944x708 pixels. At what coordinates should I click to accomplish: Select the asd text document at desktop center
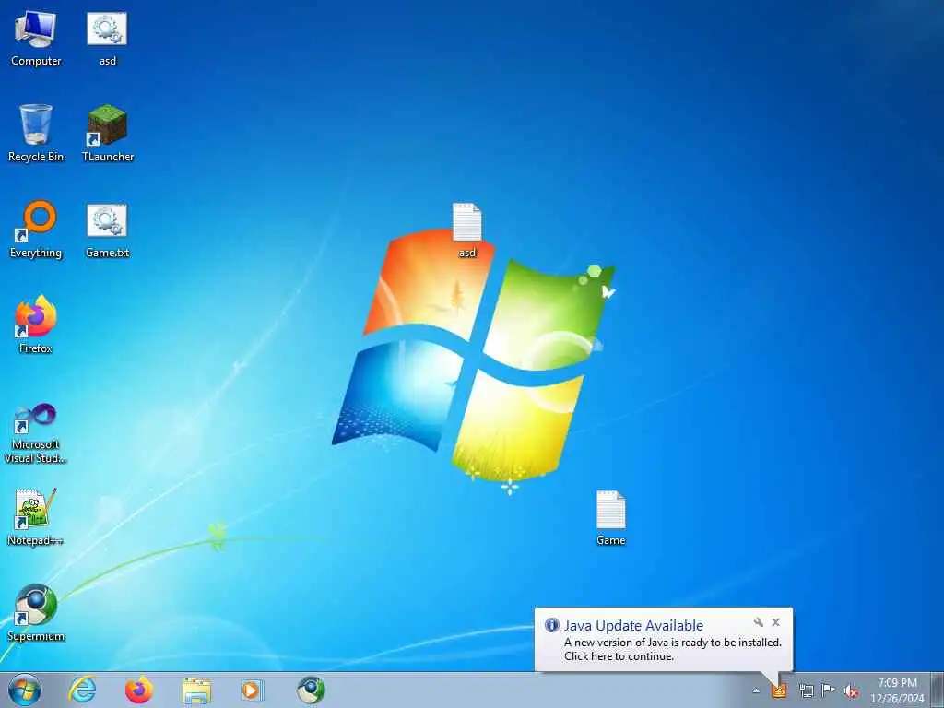pos(467,230)
